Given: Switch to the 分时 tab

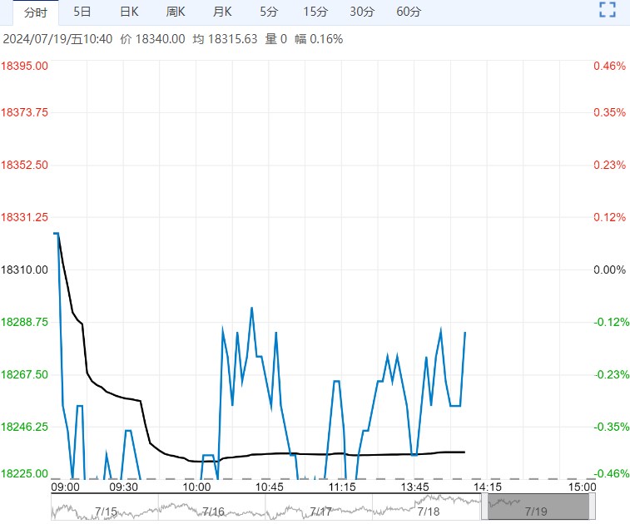Looking at the screenshot, I should (x=36, y=12).
